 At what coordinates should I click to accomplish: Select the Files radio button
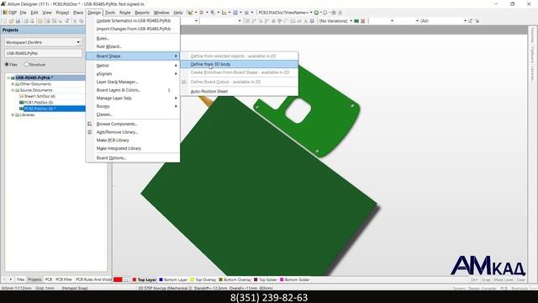point(7,64)
